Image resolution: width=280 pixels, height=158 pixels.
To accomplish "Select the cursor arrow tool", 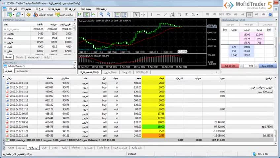I will click(x=136, y=14).
